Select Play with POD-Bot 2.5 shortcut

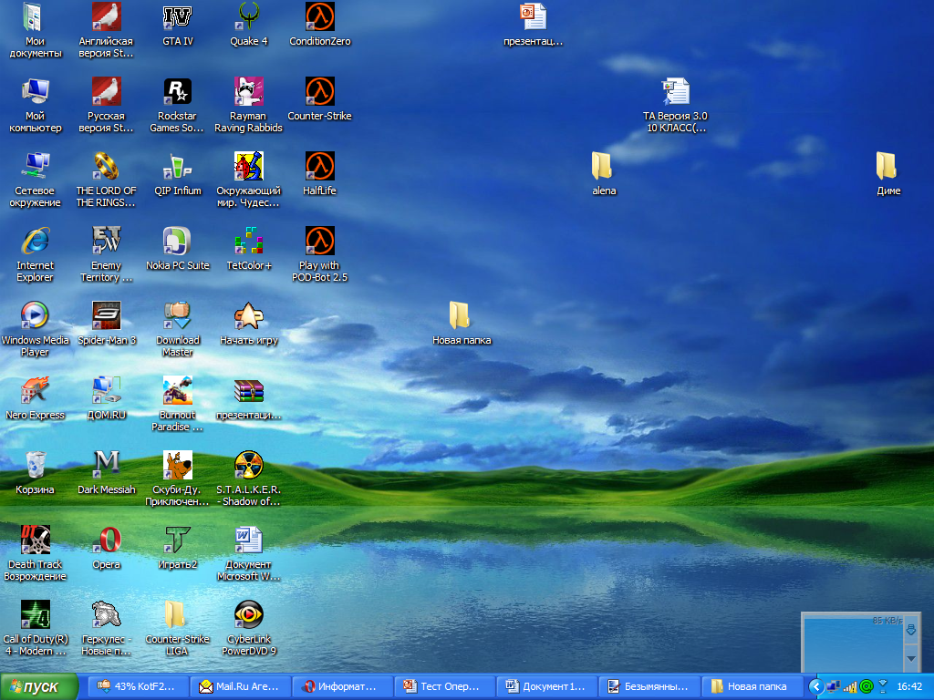tap(320, 254)
